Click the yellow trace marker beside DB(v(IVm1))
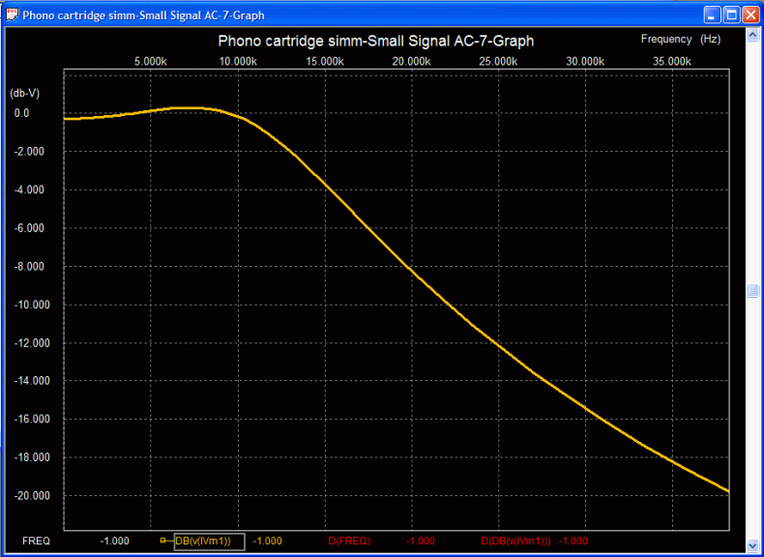The height and width of the screenshot is (557, 764). [163, 541]
